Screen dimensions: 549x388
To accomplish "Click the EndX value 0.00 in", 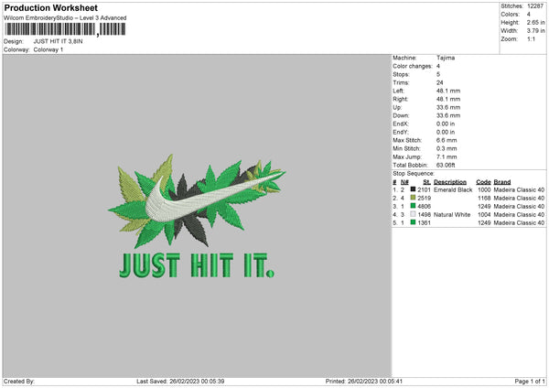I will coord(446,124).
